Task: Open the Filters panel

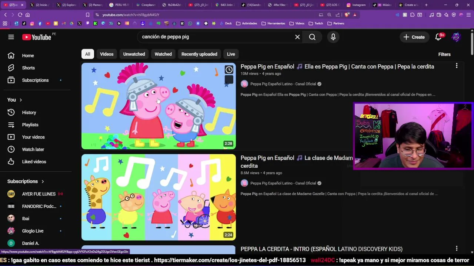Action: click(444, 54)
